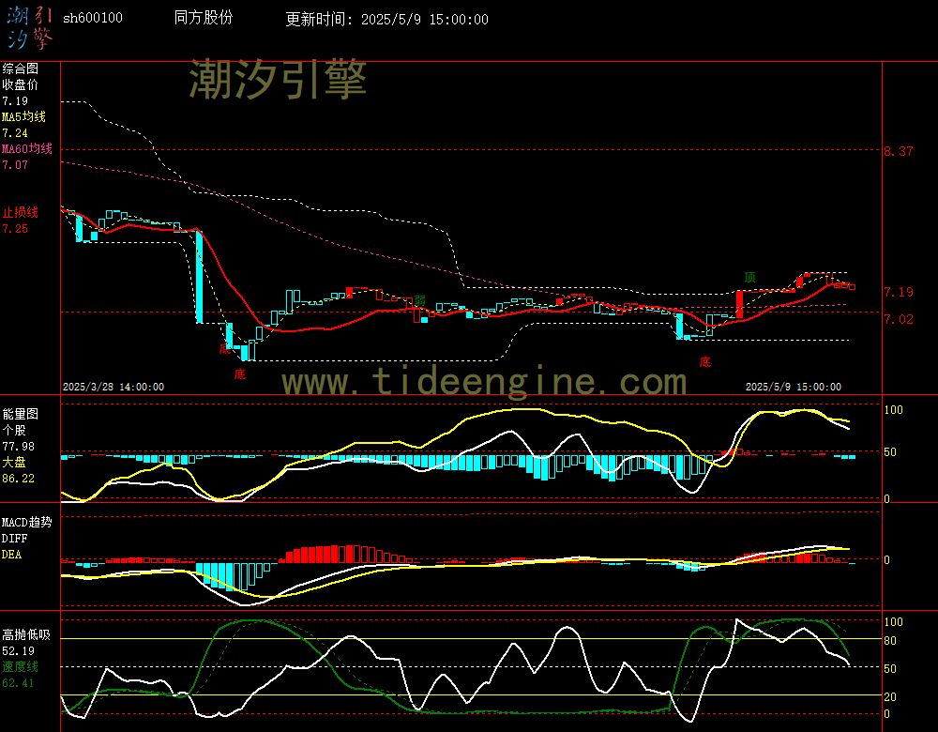
Task: Click the 20 axis label in 高抛低吸
Action: click(890, 696)
